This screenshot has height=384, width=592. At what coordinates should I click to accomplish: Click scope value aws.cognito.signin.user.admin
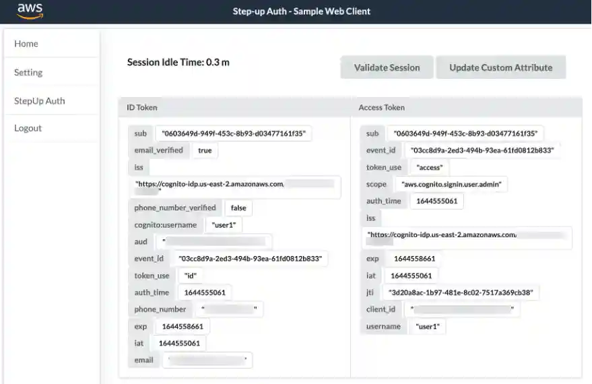(451, 185)
